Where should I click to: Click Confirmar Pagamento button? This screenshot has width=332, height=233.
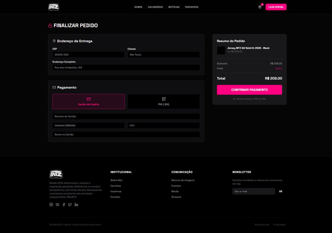tap(250, 90)
